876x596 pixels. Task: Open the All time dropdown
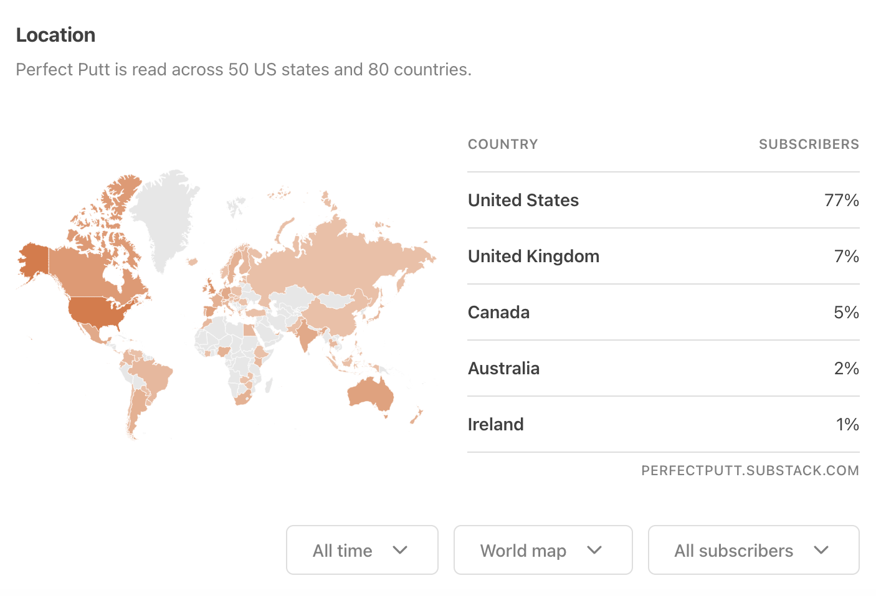pos(361,550)
